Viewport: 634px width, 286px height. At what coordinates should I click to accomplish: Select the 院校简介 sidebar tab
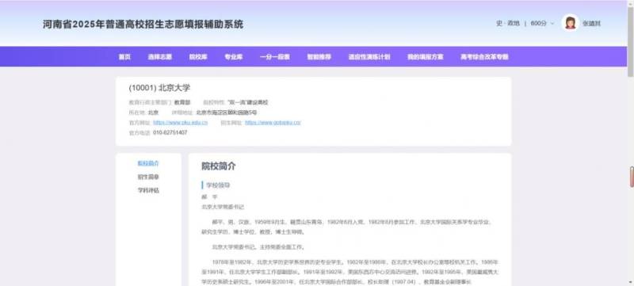[148, 163]
